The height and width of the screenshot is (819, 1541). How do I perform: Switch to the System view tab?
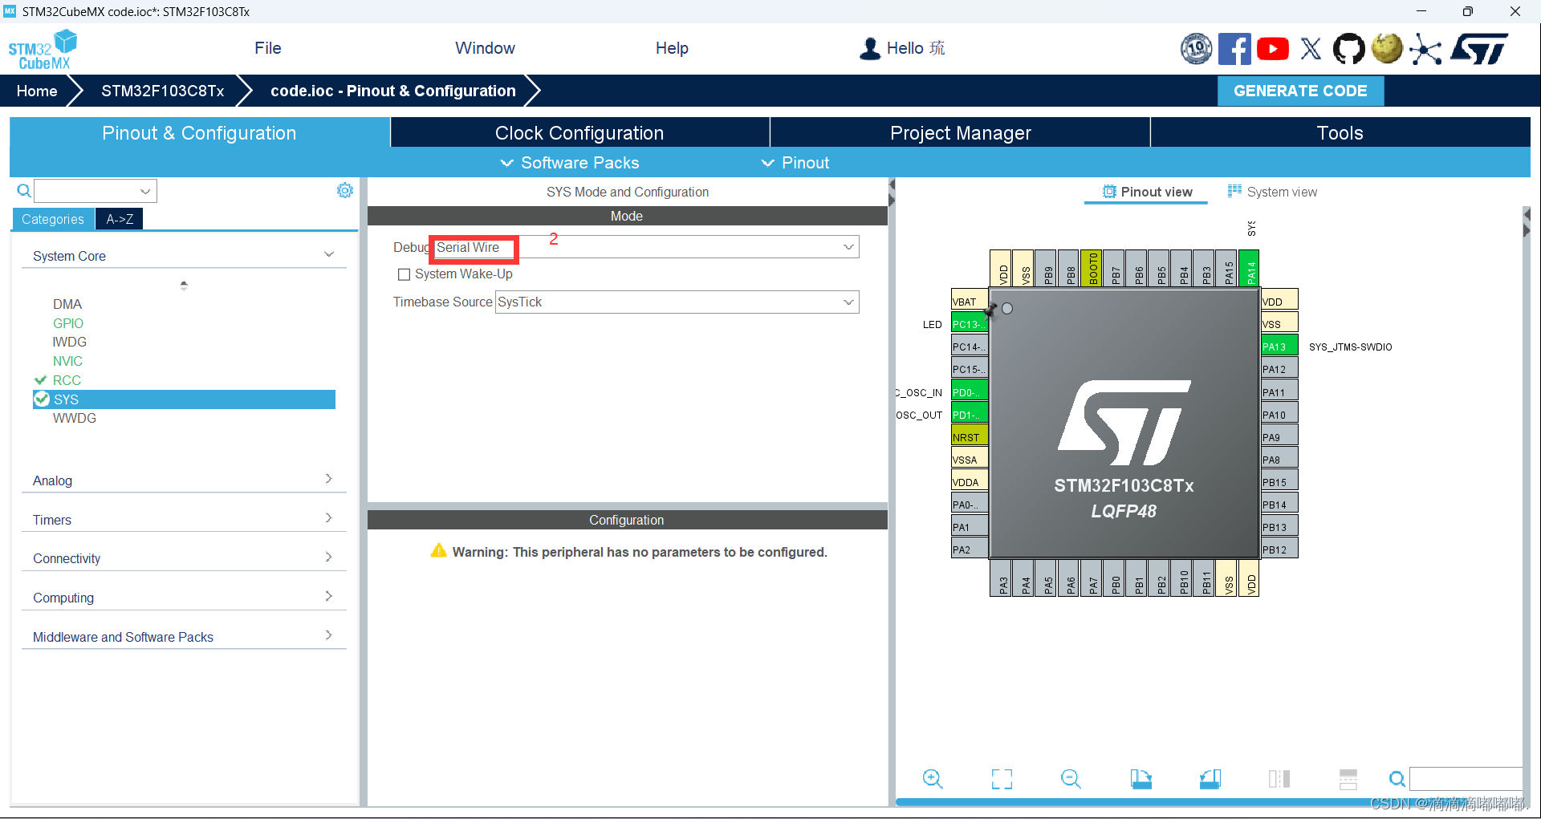pyautogui.click(x=1272, y=192)
